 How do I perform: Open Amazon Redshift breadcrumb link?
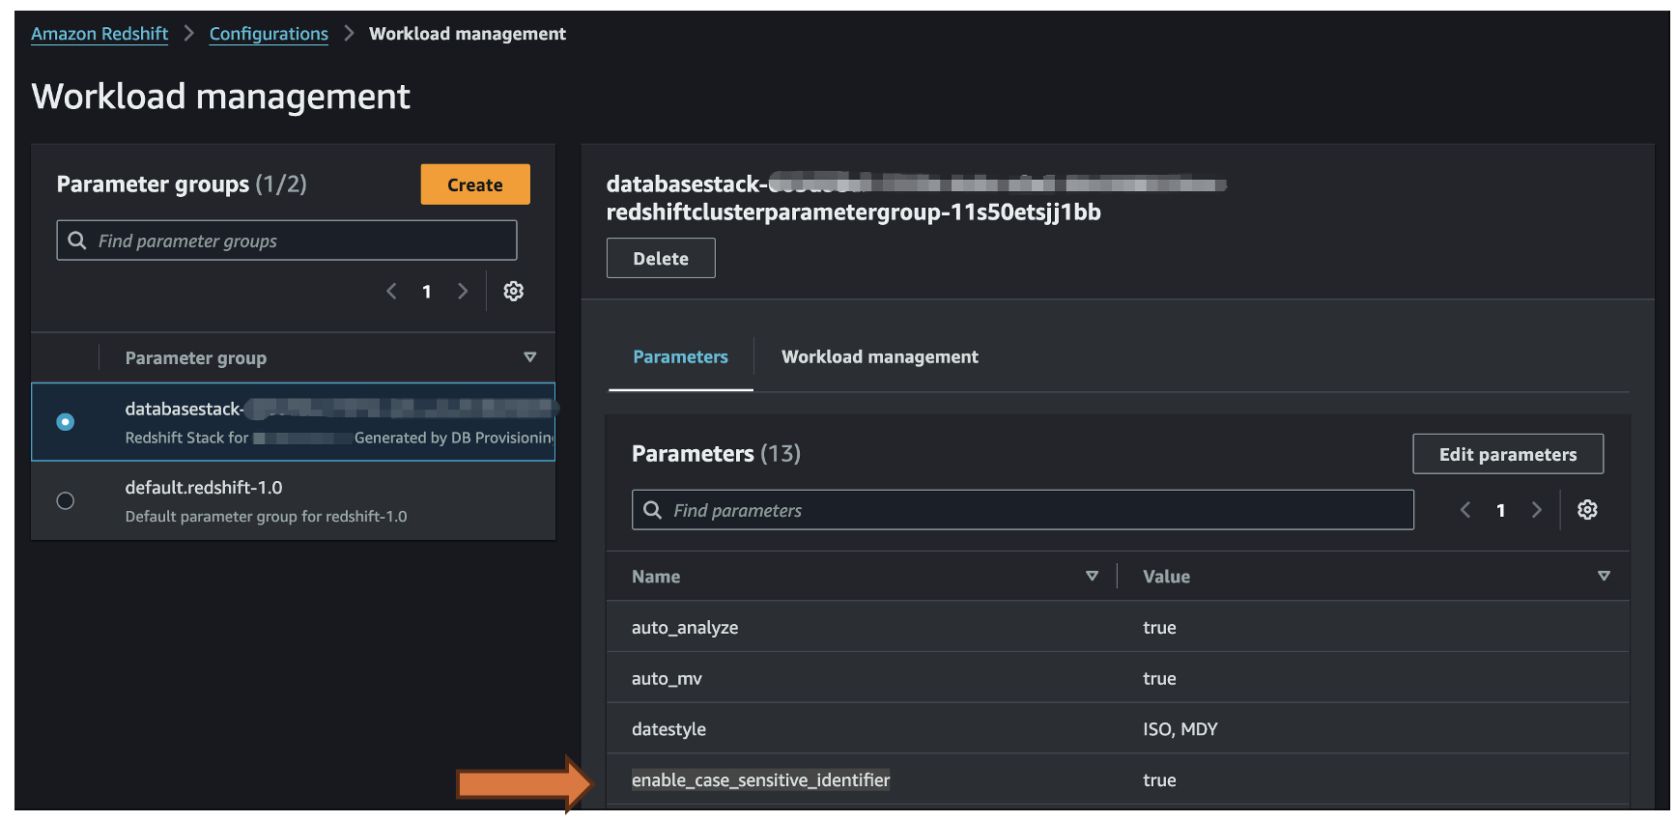(x=99, y=34)
